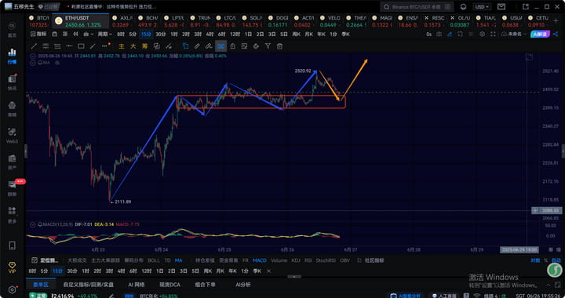Select the rectangle drawing tool

[x=81, y=46]
